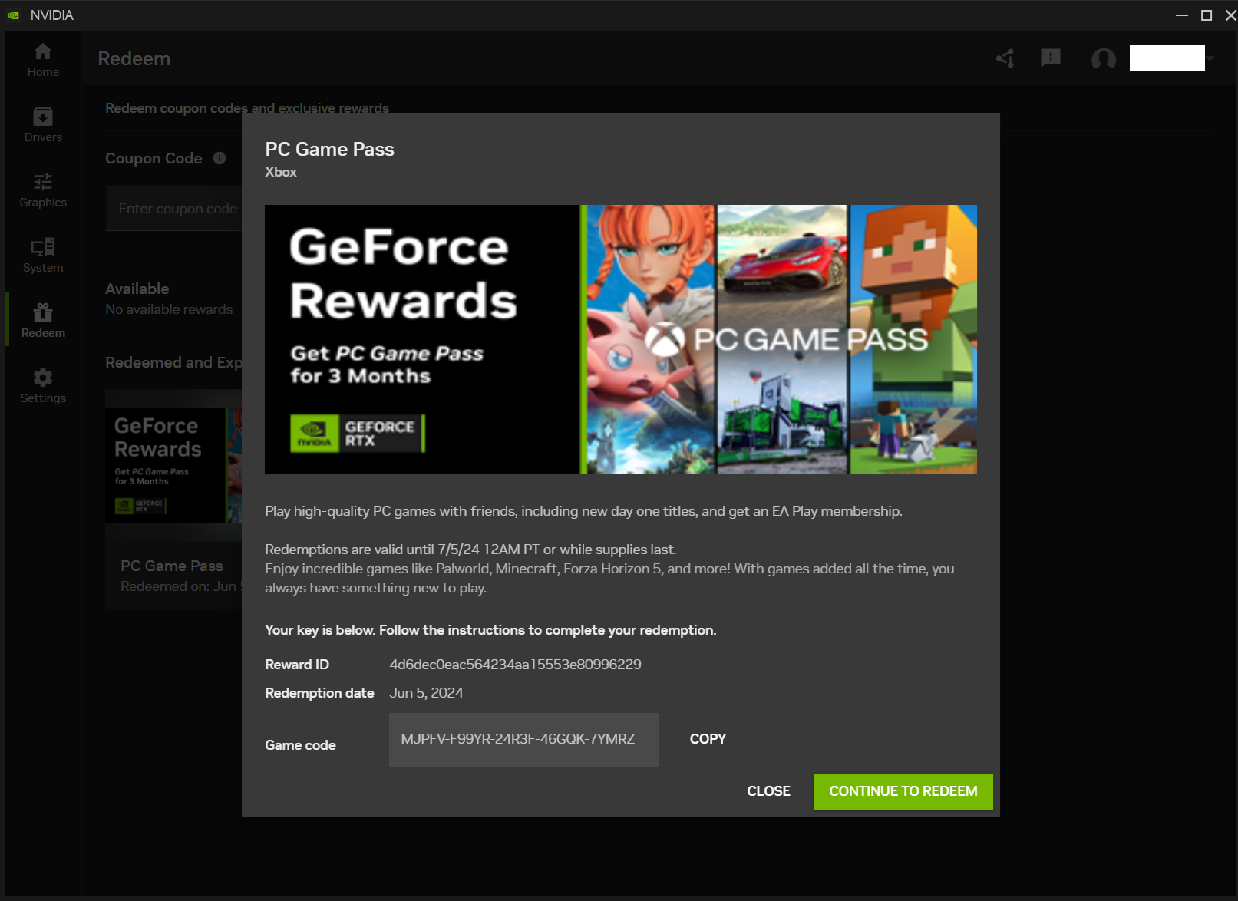Open the feedback notification icon
Image resolution: width=1238 pixels, height=901 pixels.
click(x=1051, y=58)
